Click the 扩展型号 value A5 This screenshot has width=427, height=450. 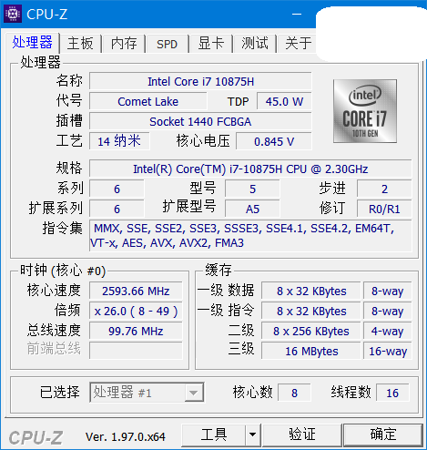point(252,209)
